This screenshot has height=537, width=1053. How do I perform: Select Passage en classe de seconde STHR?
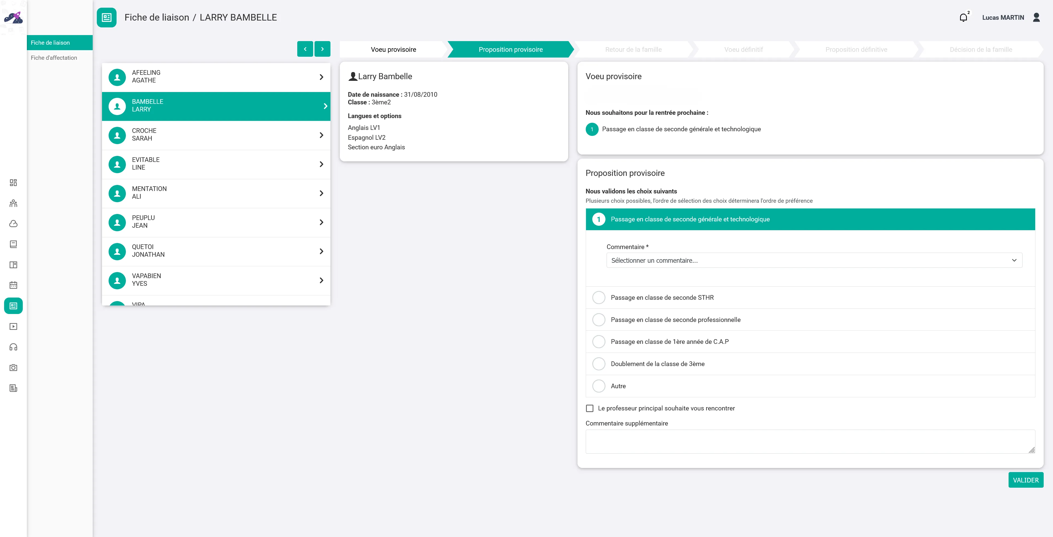coord(599,297)
